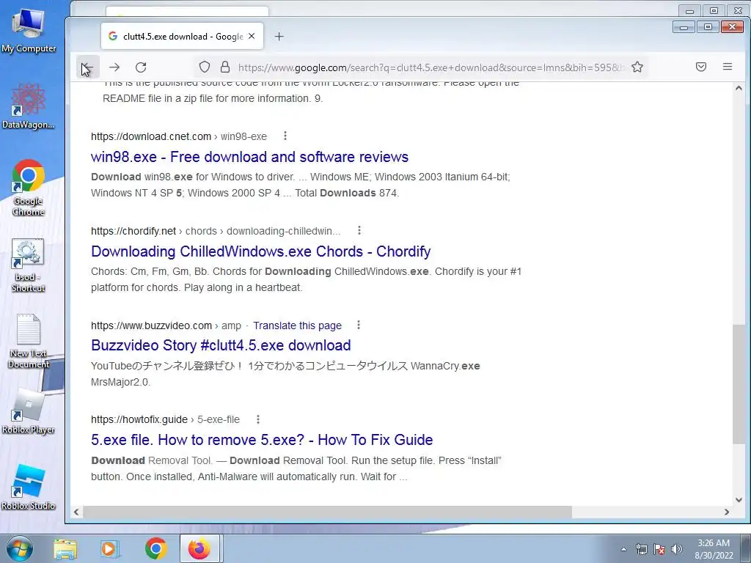Viewport: 751px width, 563px height.
Task: Restore down the background window
Action: click(714, 10)
